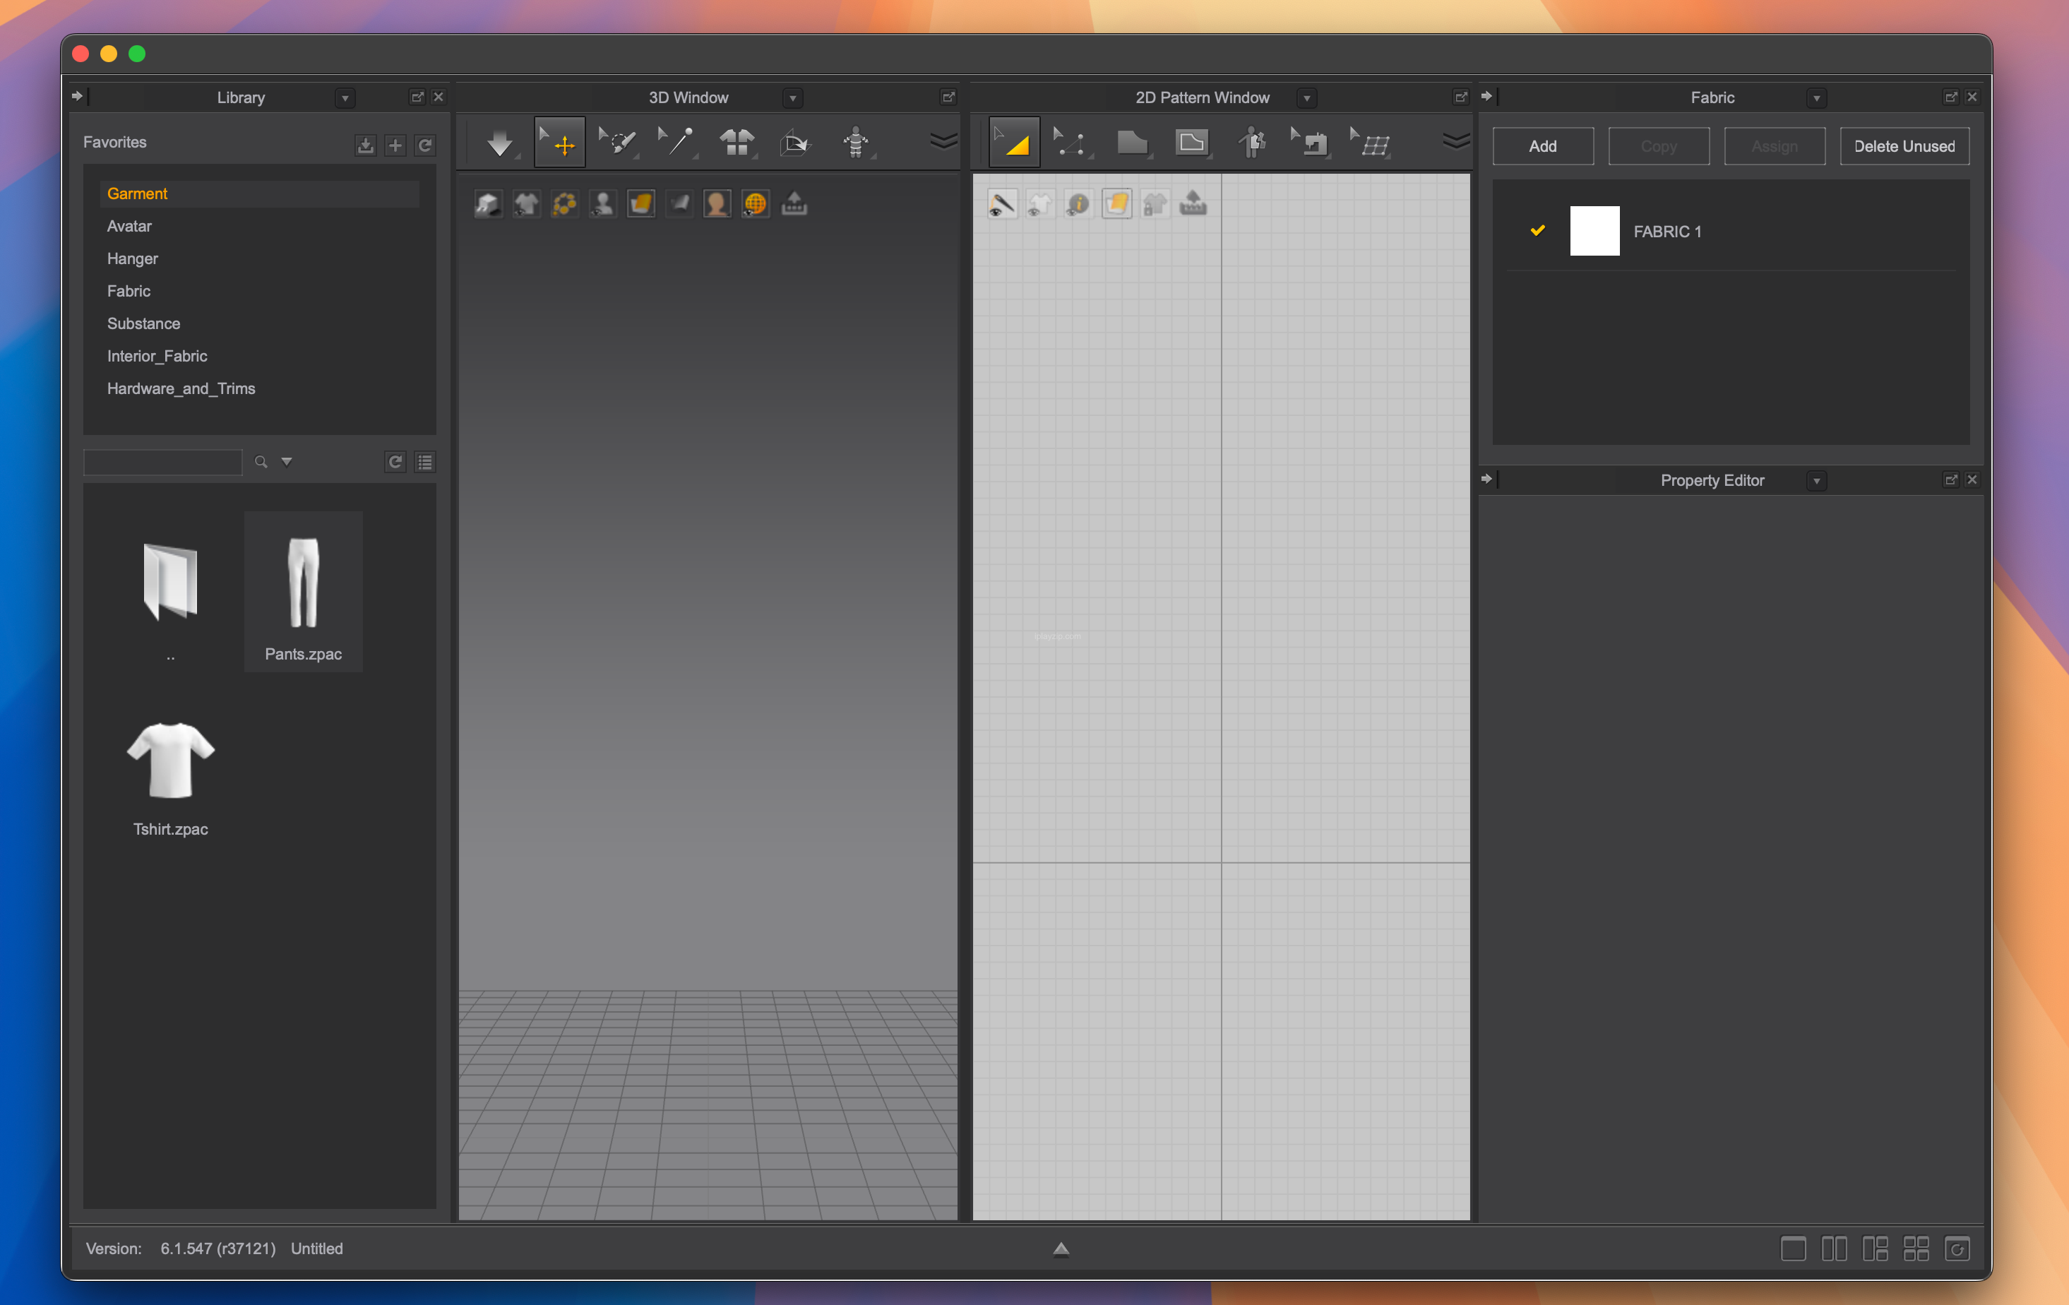2069x1305 pixels.
Task: Toggle the 2D texture surface display
Action: (1116, 203)
